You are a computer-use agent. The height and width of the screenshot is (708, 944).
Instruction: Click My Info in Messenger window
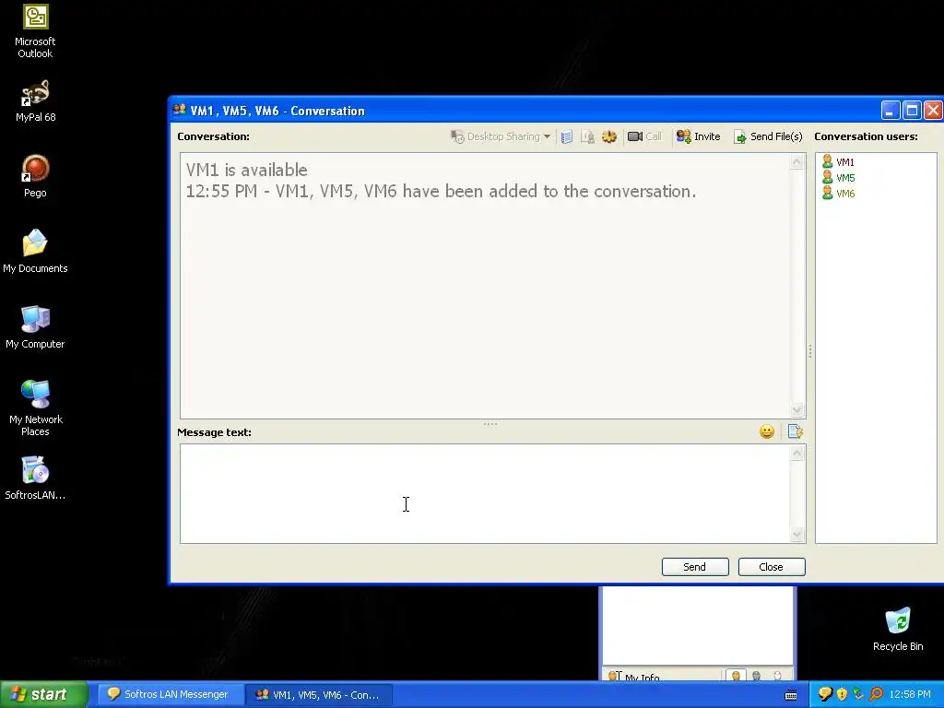point(634,677)
